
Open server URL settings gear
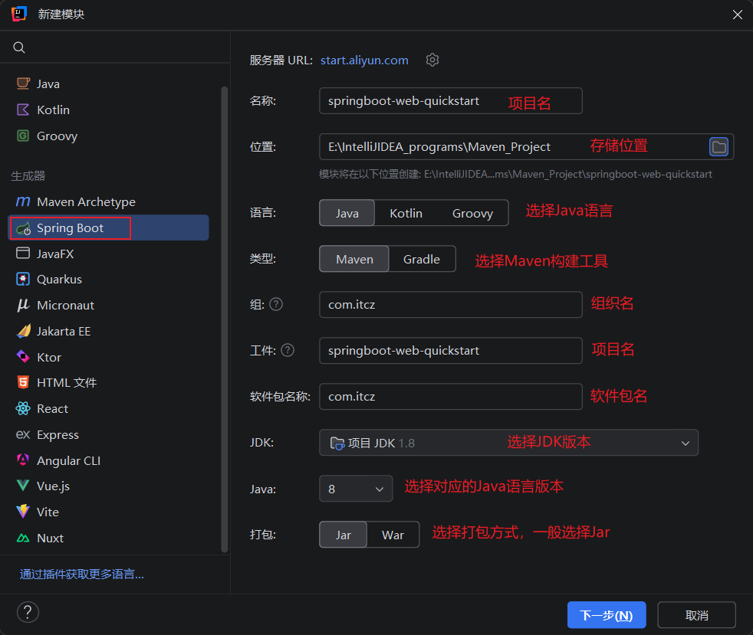(432, 60)
